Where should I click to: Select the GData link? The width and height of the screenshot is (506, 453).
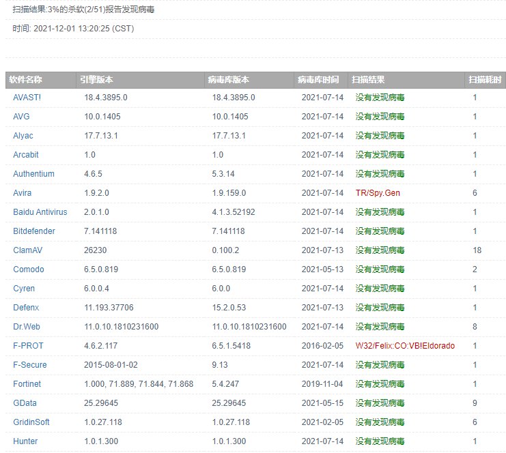[25, 403]
